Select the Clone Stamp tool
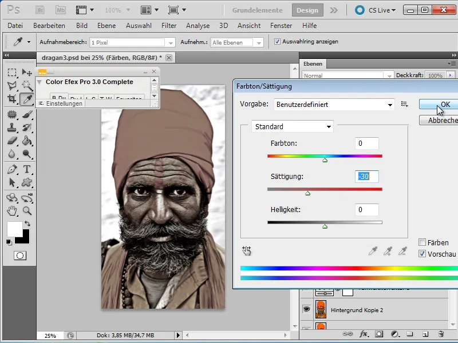The image size is (458, 343). pos(11,127)
